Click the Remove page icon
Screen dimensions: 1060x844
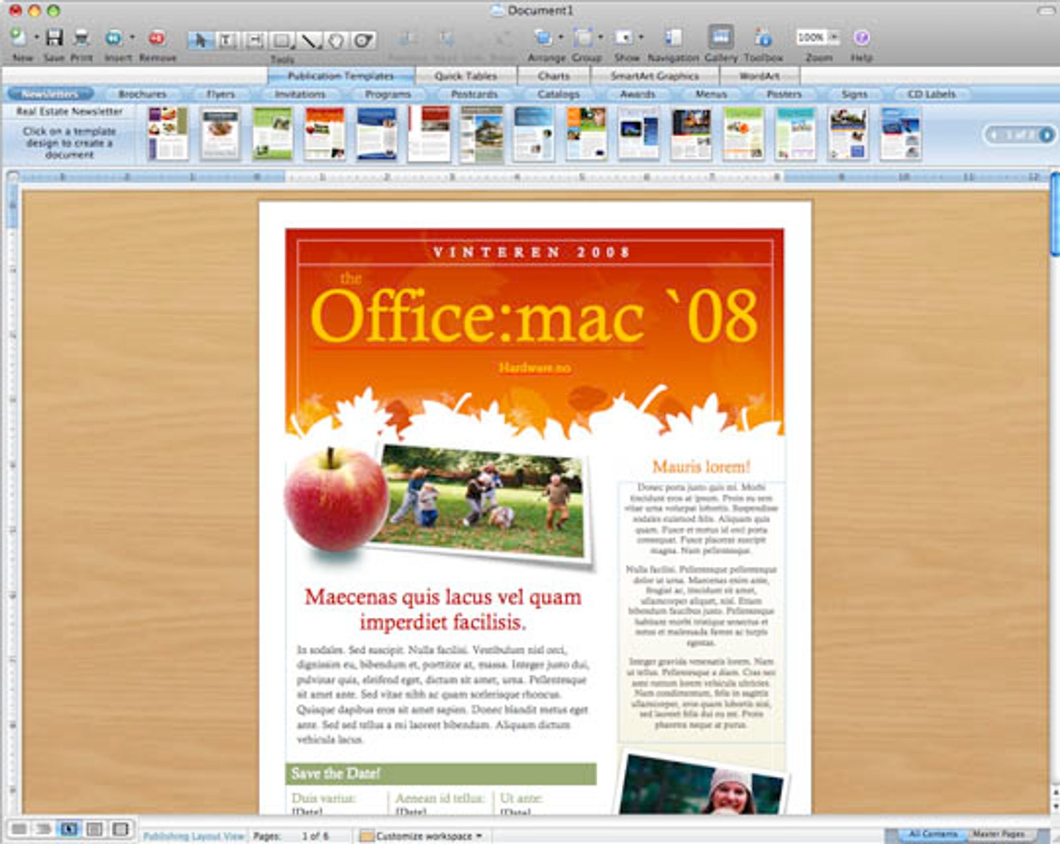tap(157, 38)
